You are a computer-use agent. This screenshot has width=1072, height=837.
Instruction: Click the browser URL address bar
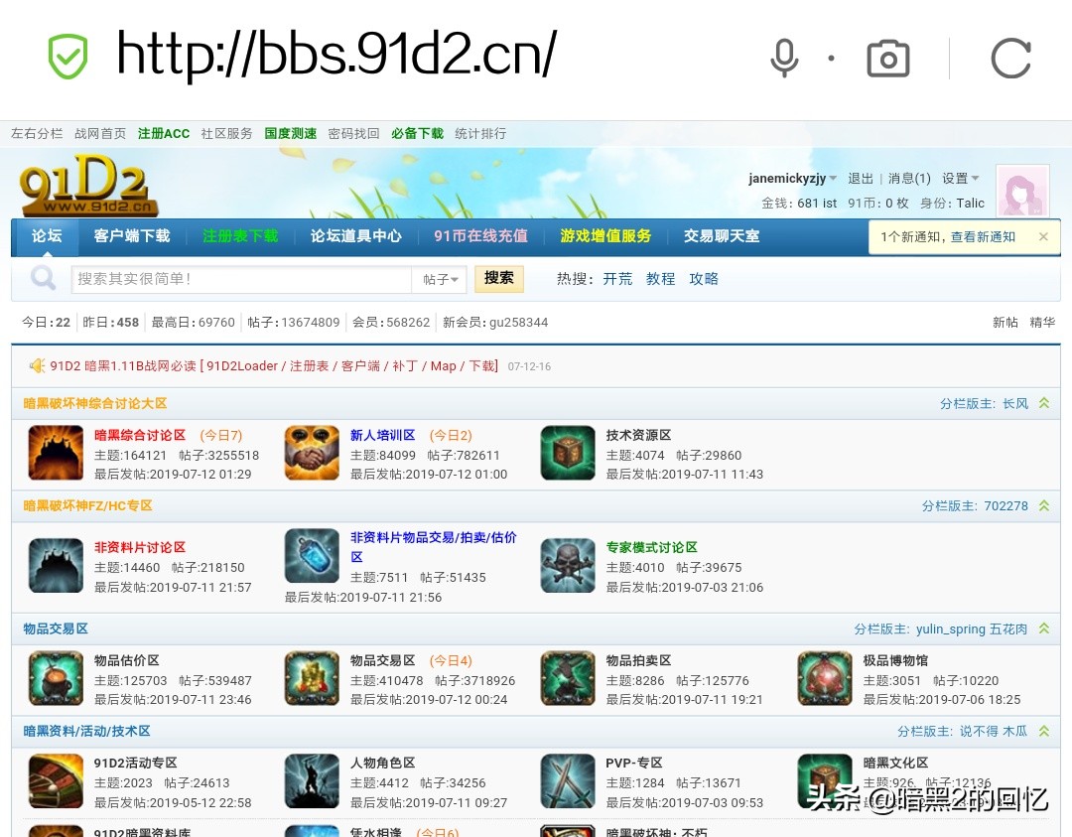(337, 55)
